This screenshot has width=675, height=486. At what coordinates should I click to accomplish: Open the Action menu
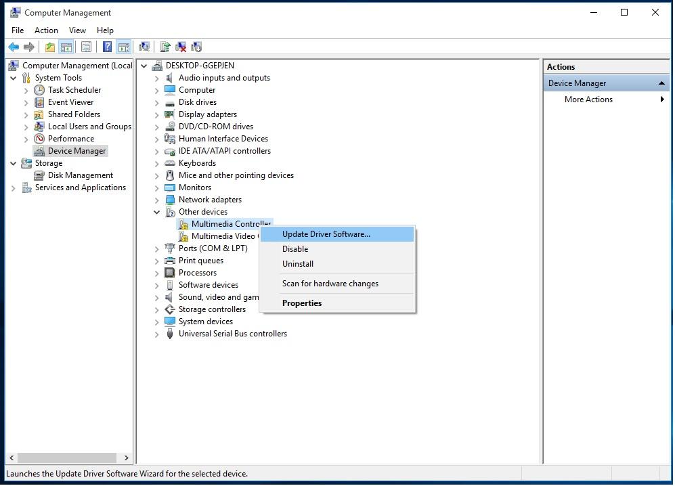click(x=46, y=30)
